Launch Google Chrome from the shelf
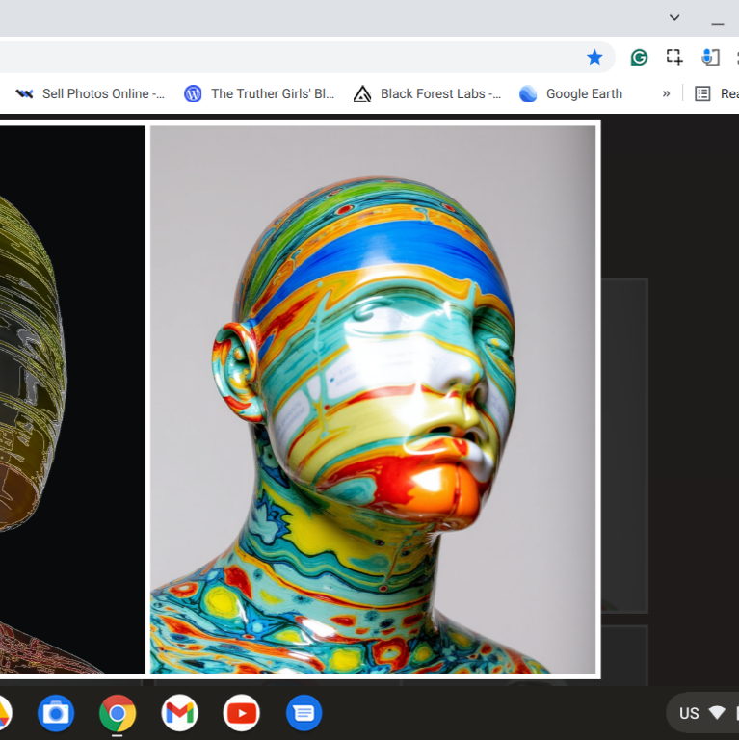Screen dimensions: 739x740 [118, 713]
